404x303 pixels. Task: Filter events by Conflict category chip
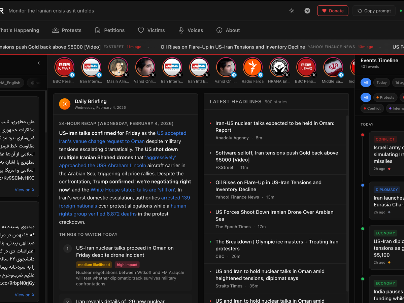[x=372, y=108]
